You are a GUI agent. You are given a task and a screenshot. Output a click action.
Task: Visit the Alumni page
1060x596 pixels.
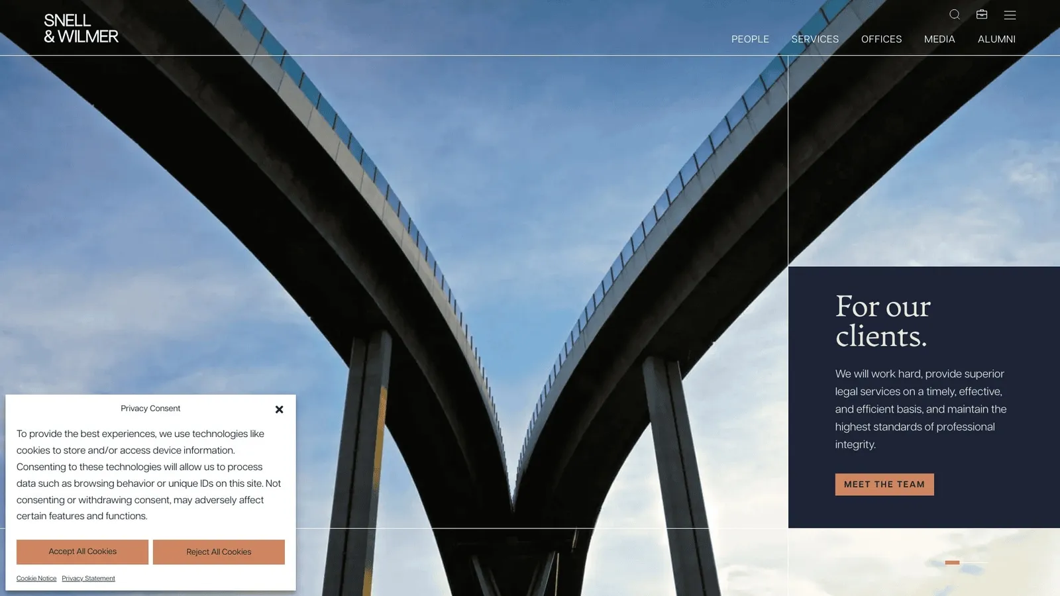click(x=996, y=39)
